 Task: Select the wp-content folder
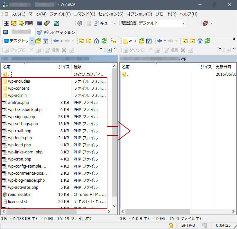[x=19, y=88]
